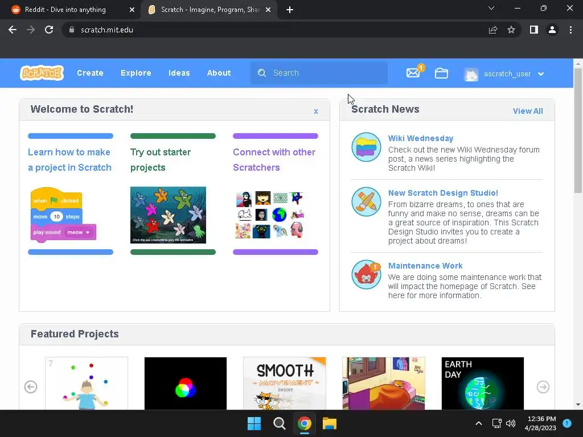Viewport: 583px width, 437px height.
Task: Open Maintenance Work news link
Action: 425,266
